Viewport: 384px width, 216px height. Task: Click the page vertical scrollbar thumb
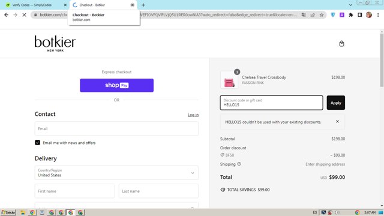coord(382,60)
